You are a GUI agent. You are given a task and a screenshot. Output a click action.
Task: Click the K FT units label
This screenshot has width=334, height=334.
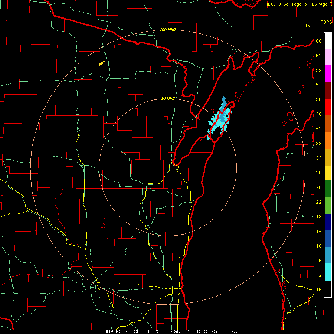(x=314, y=26)
